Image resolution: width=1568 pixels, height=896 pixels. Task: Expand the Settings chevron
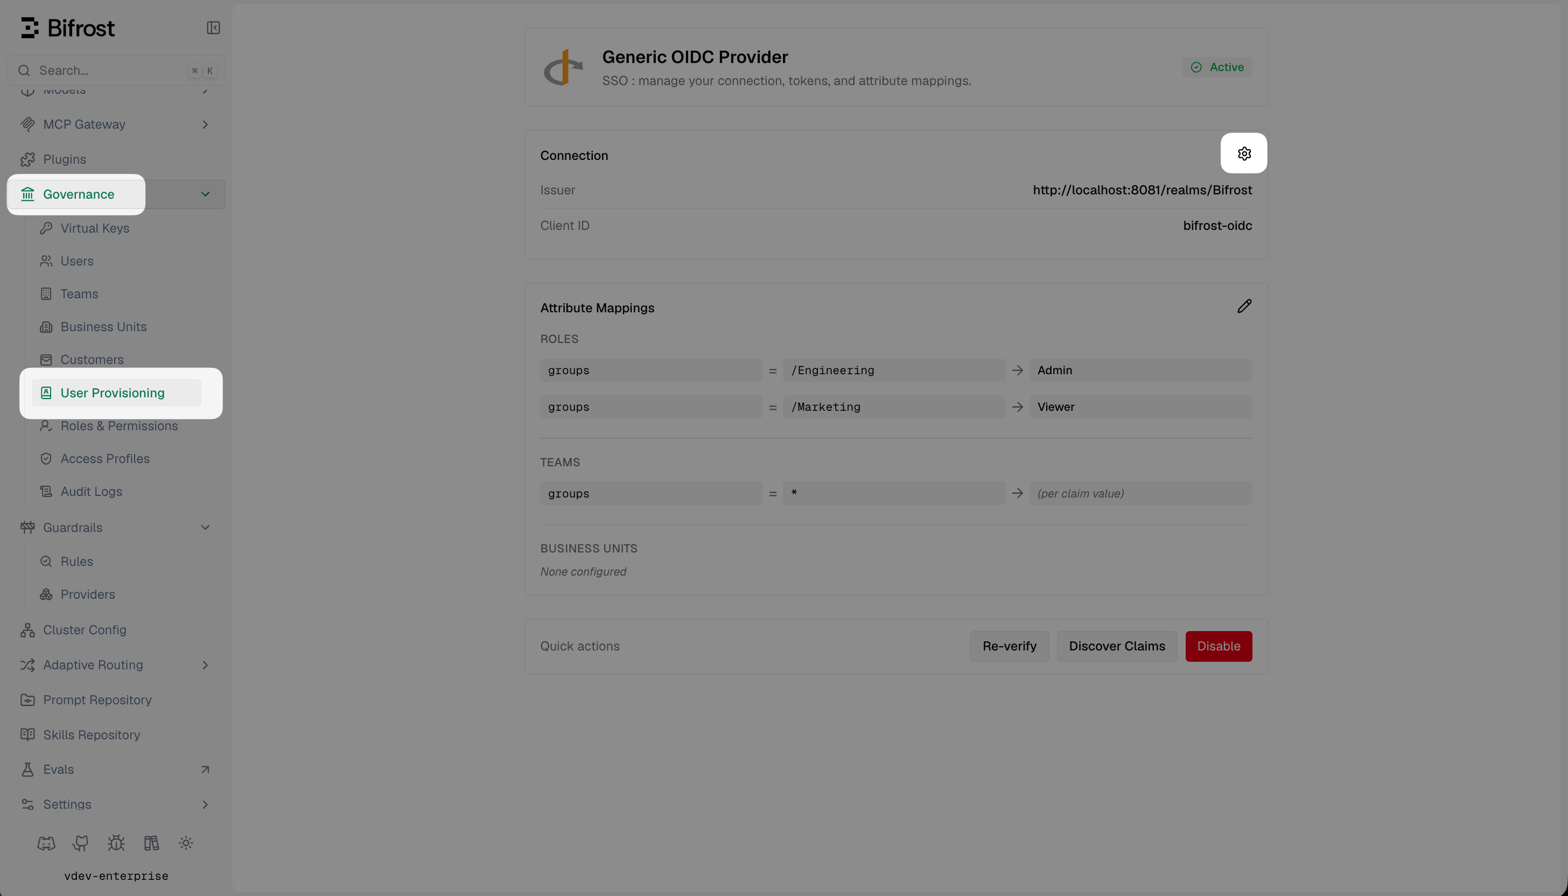point(206,804)
